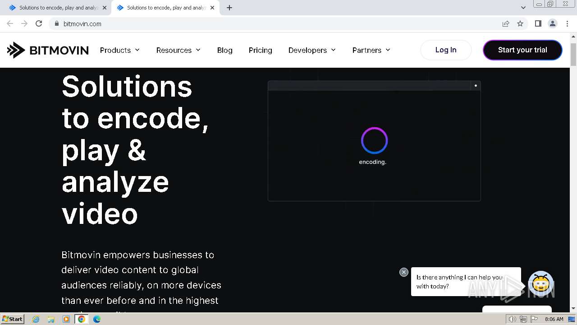
Task: Click the Log In button
Action: click(446, 50)
